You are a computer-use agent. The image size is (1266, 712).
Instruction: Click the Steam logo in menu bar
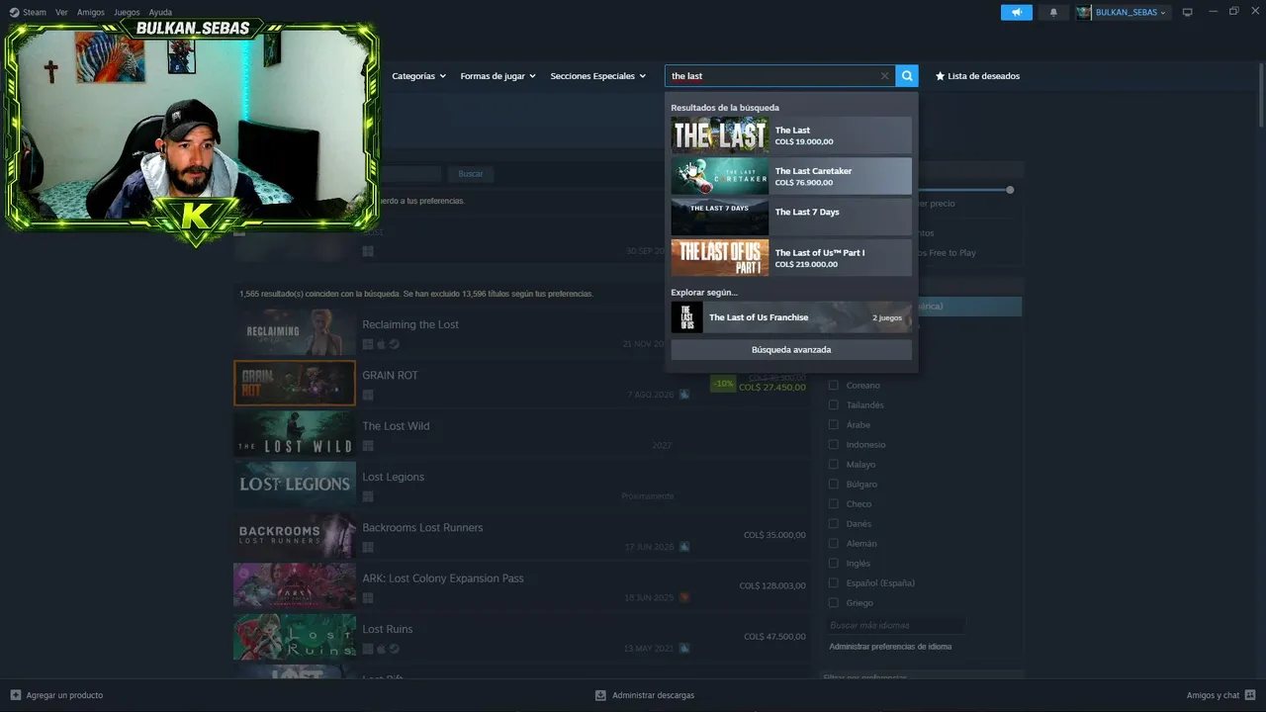click(x=14, y=12)
